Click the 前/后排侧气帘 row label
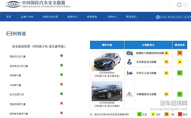 click(17, 95)
